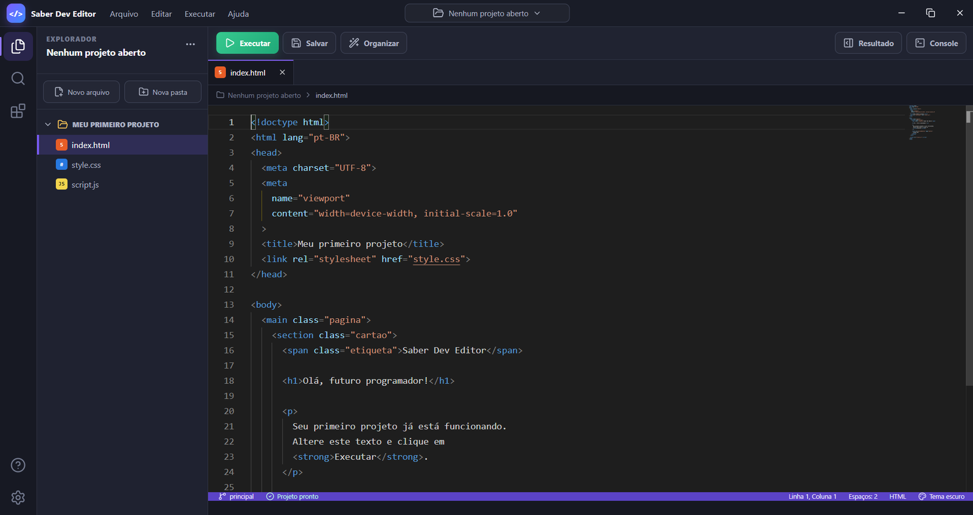Change indentation via Espaços: 2

click(863, 497)
